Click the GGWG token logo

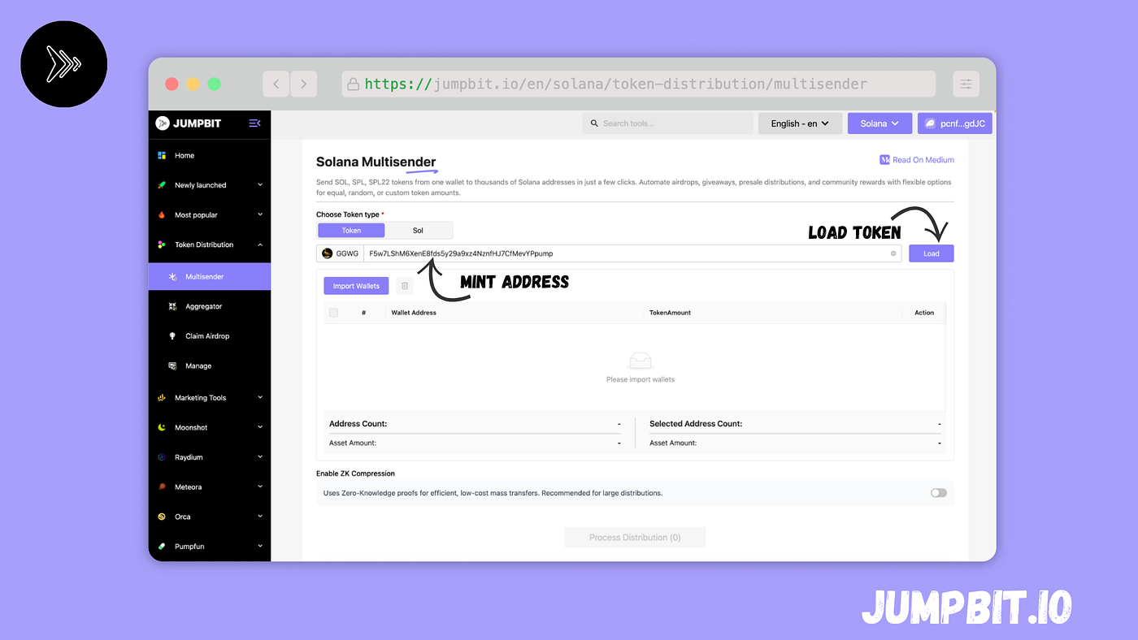click(327, 253)
